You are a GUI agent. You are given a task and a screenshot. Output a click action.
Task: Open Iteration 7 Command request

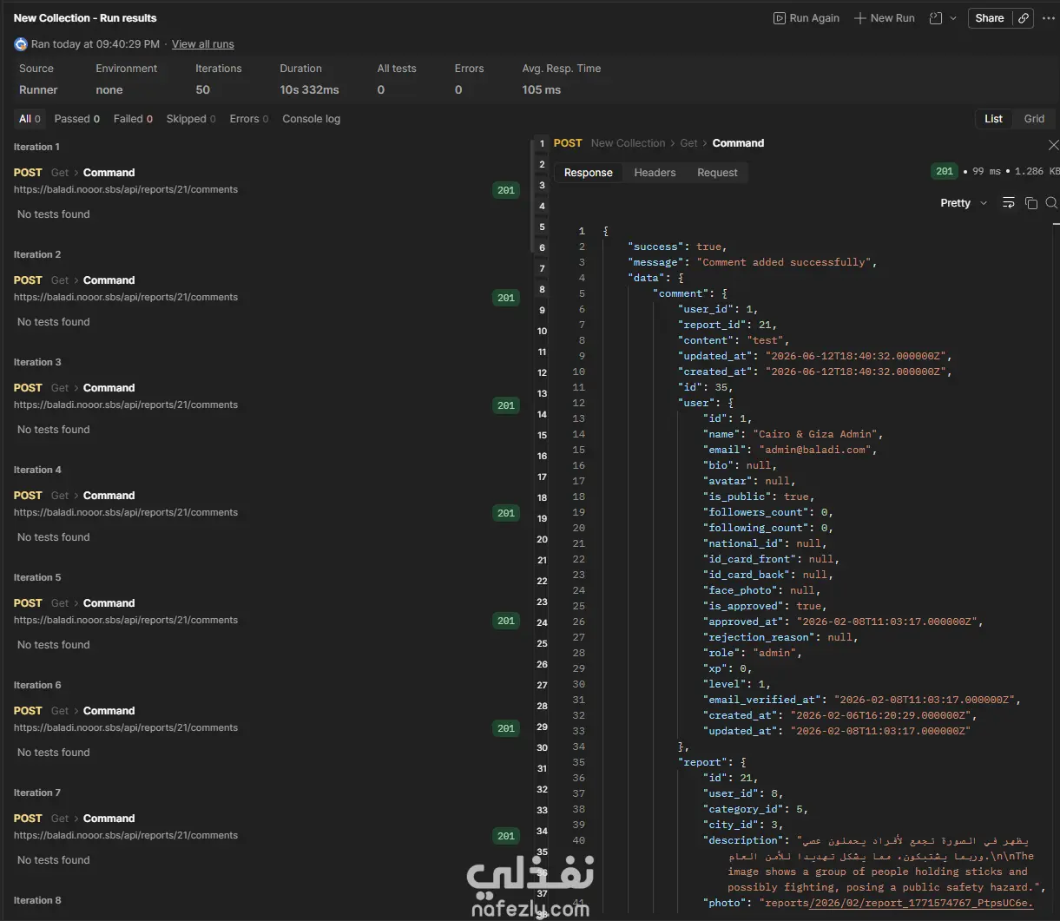109,819
